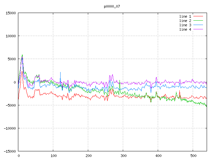This screenshot has height=160, width=213.
Task: Select the "line 1" legend label
Action: point(185,16)
